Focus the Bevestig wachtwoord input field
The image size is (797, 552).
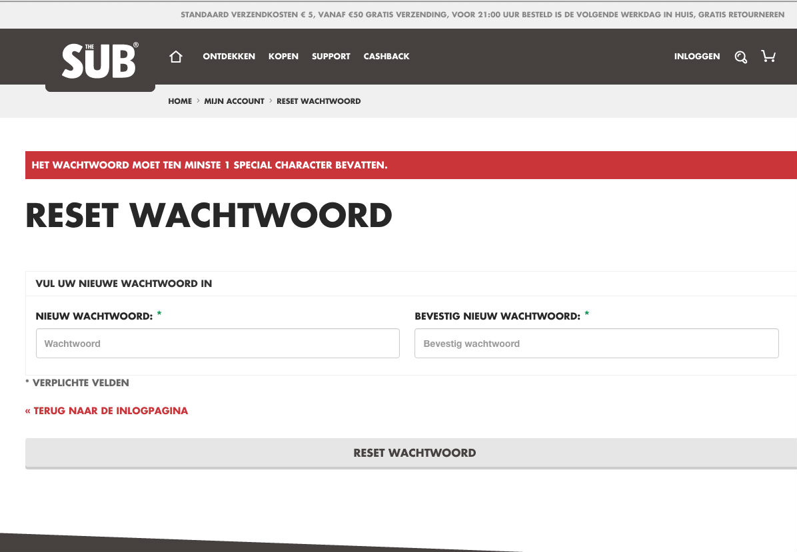(596, 344)
